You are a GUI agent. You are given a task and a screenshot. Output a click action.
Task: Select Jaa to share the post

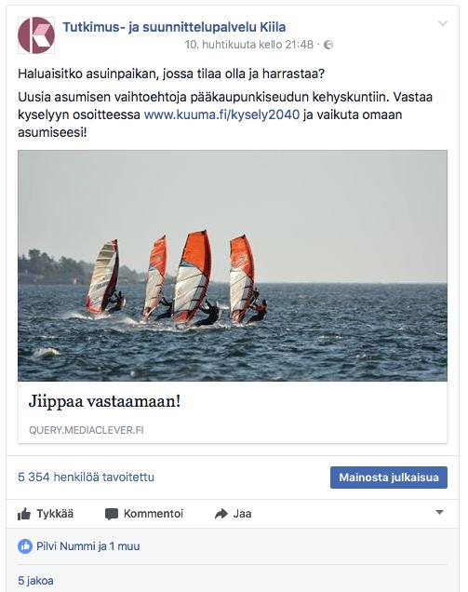[242, 514]
